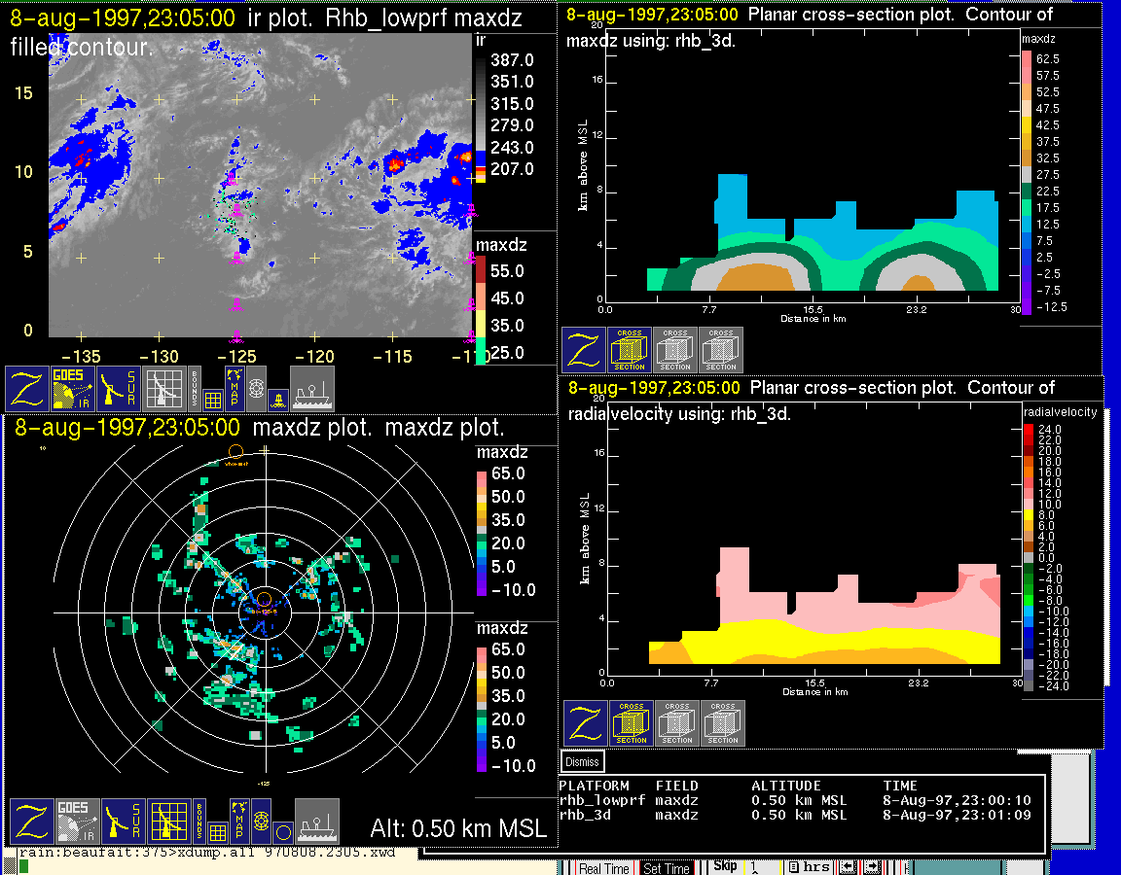Screen dimensions: 1121x875
Task: Click the rhb_3d row in the platform table
Action: [x=798, y=815]
